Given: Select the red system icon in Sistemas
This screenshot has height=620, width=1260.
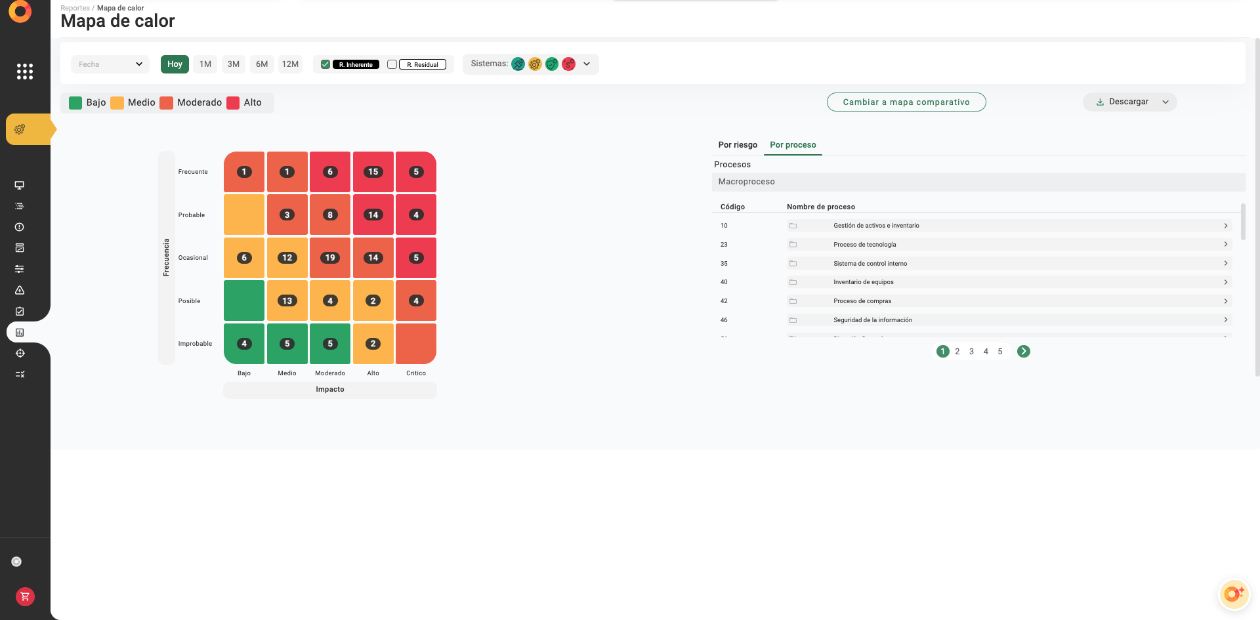Looking at the screenshot, I should tap(568, 64).
